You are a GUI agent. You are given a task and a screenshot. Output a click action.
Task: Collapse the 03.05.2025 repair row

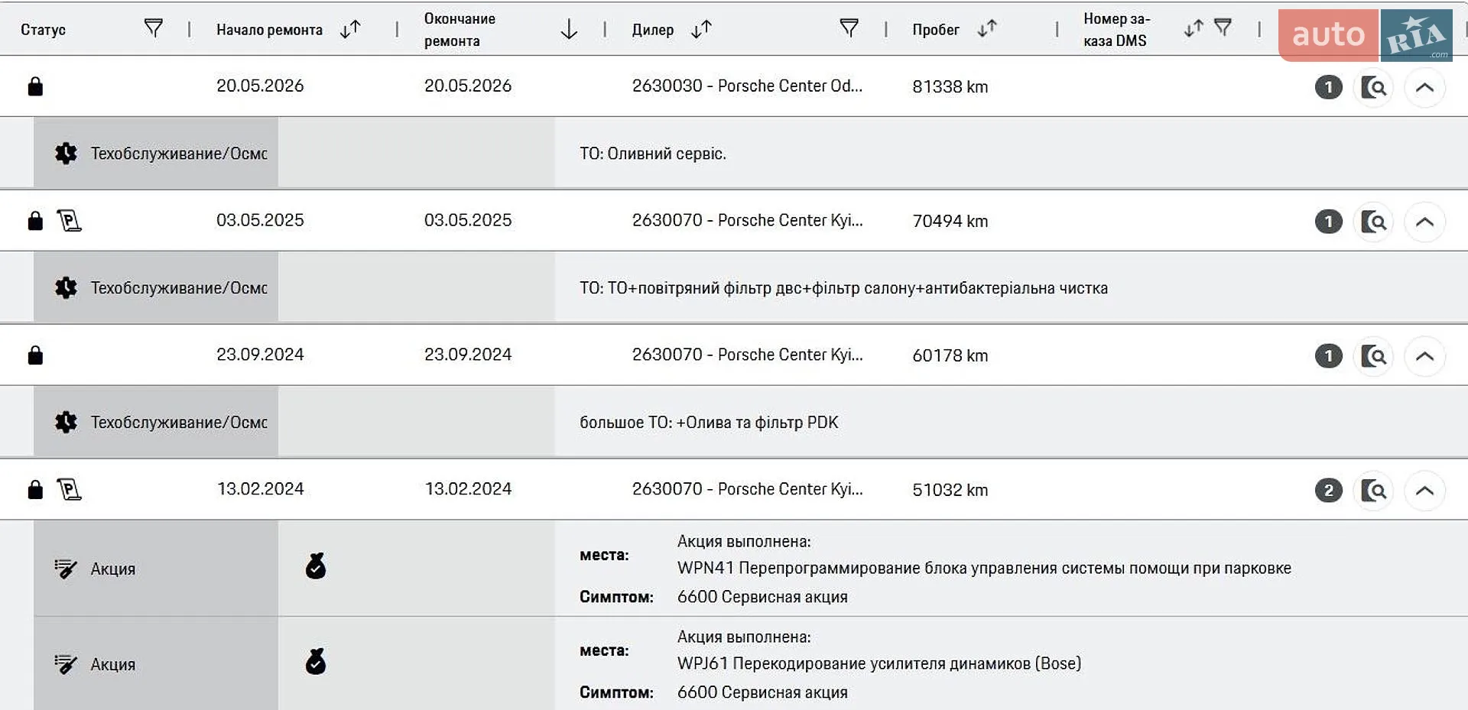1424,222
